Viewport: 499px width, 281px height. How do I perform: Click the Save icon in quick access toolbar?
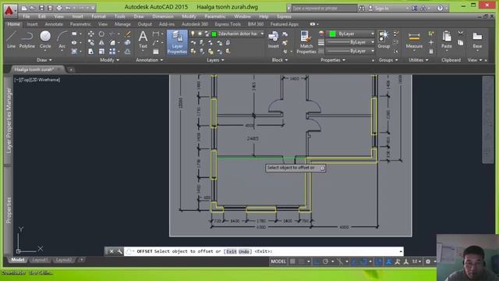click(41, 8)
